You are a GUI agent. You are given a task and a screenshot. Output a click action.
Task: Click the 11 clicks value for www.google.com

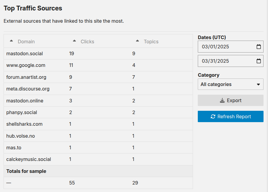coord(71,65)
